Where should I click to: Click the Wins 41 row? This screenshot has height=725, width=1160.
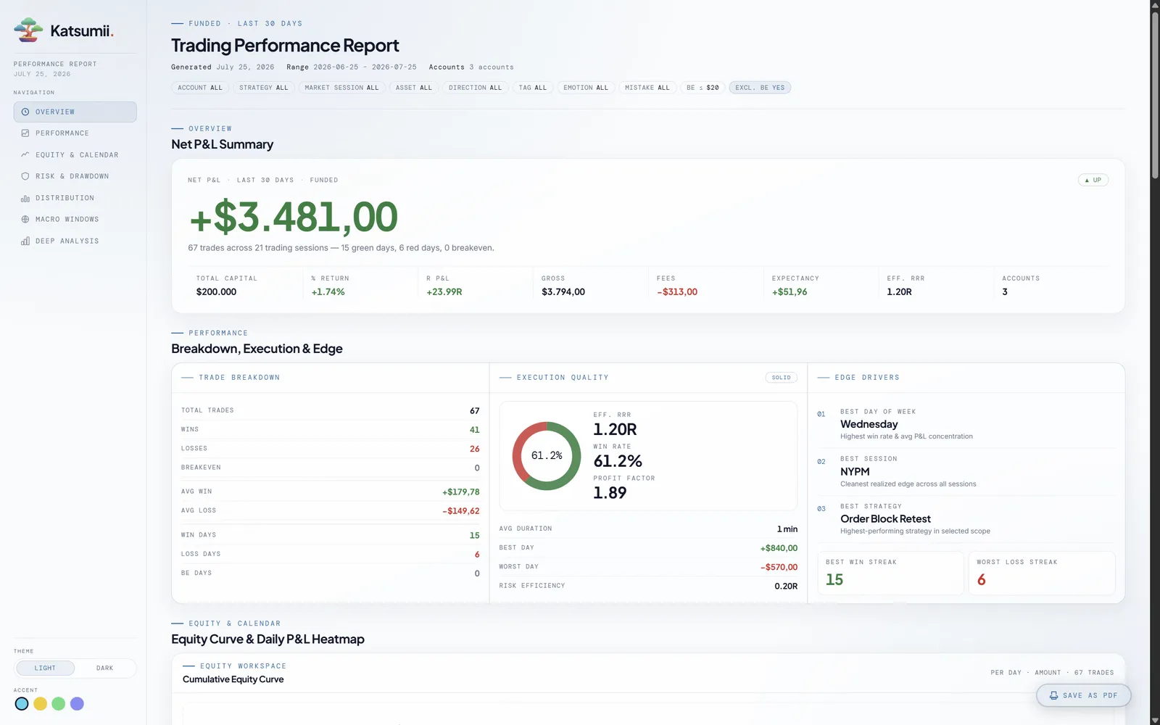[330, 429]
